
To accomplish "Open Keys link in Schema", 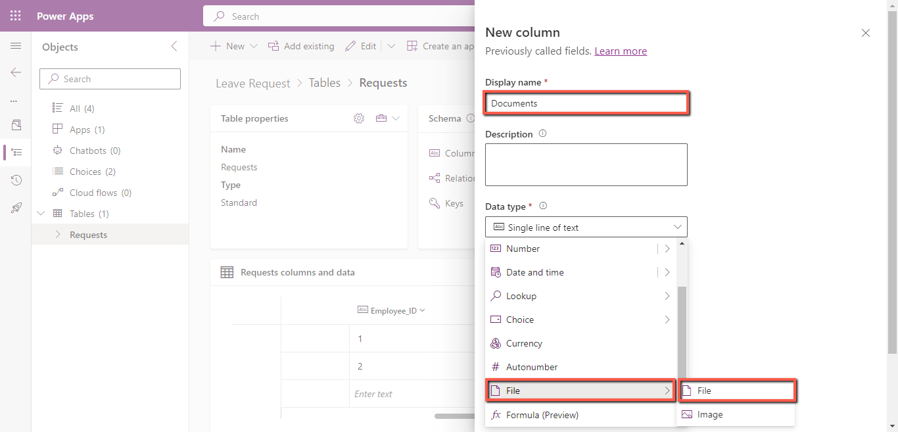I will (446, 203).
